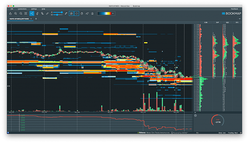
Task: Open the Connections menu
Action: (22, 9)
